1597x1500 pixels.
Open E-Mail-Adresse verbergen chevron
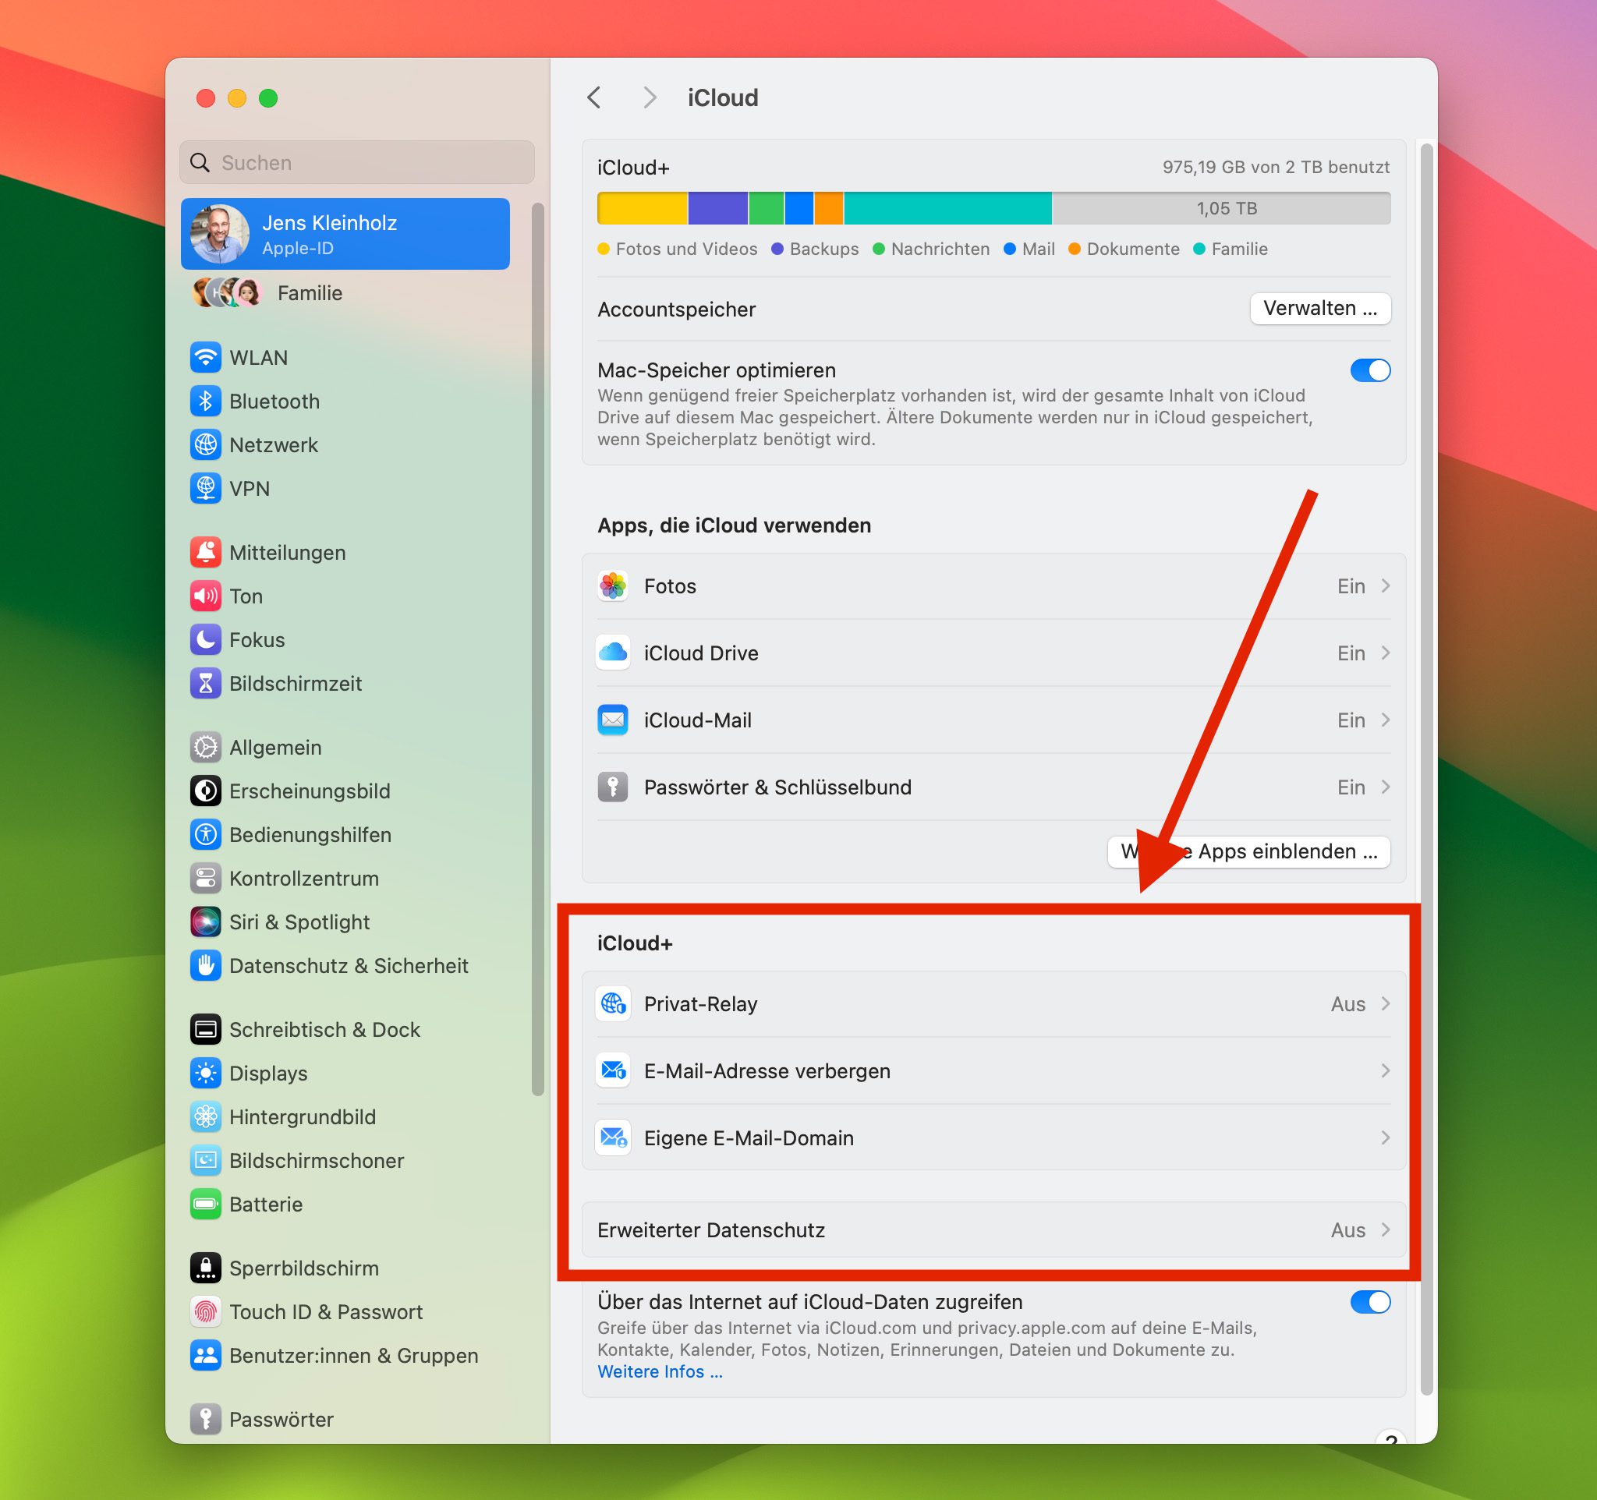(x=1385, y=1070)
